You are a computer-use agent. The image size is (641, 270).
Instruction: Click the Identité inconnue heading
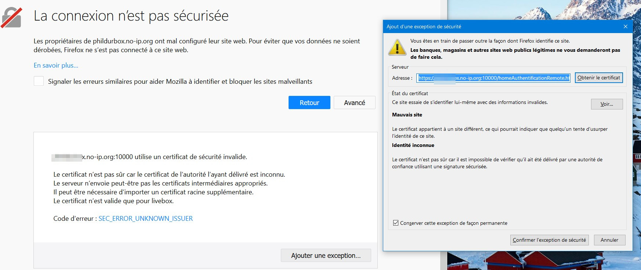pyautogui.click(x=413, y=145)
